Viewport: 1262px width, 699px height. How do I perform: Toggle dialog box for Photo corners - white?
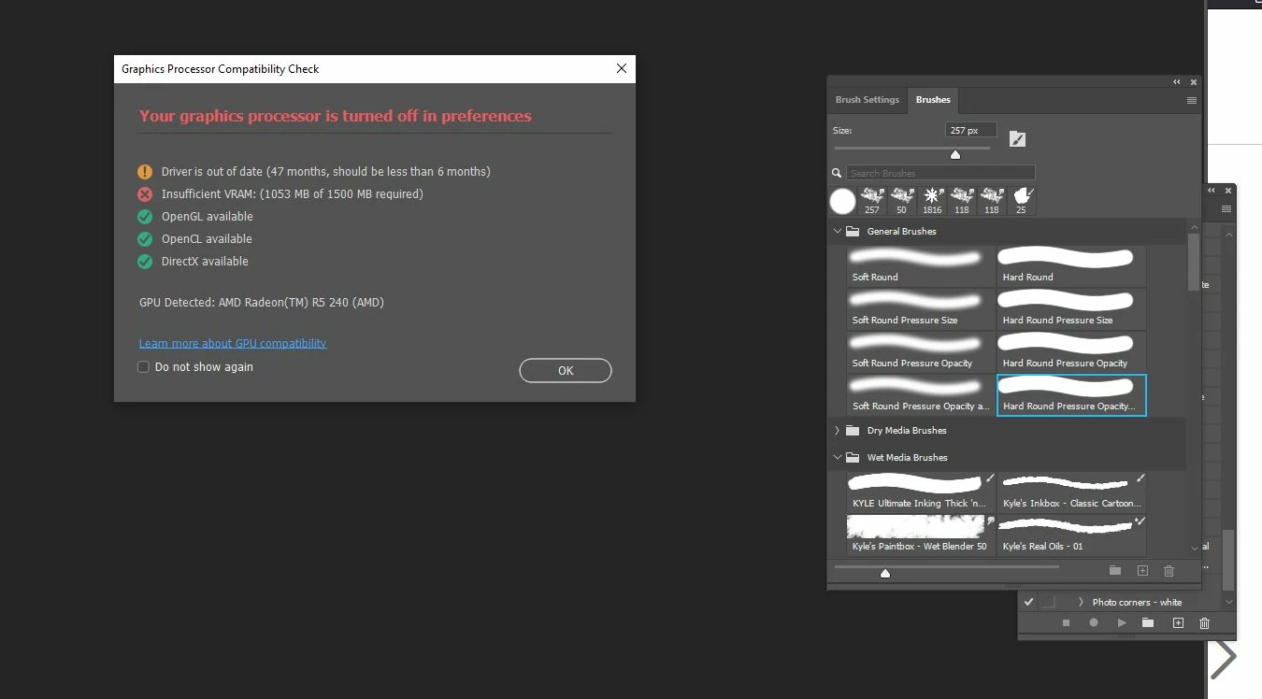1049,602
